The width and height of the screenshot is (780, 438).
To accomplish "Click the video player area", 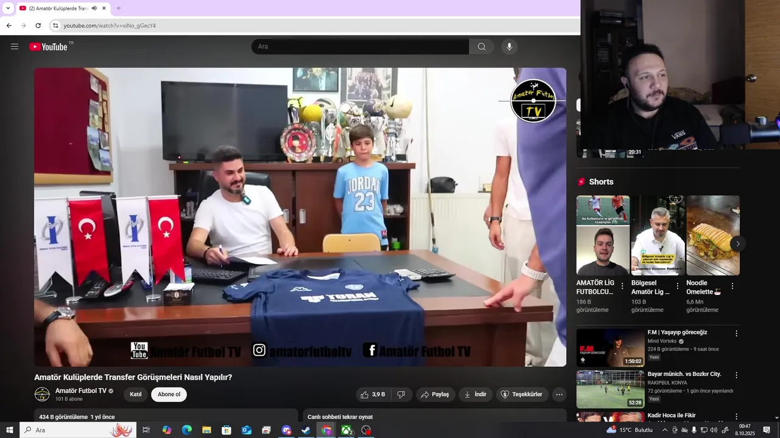I will click(300, 217).
